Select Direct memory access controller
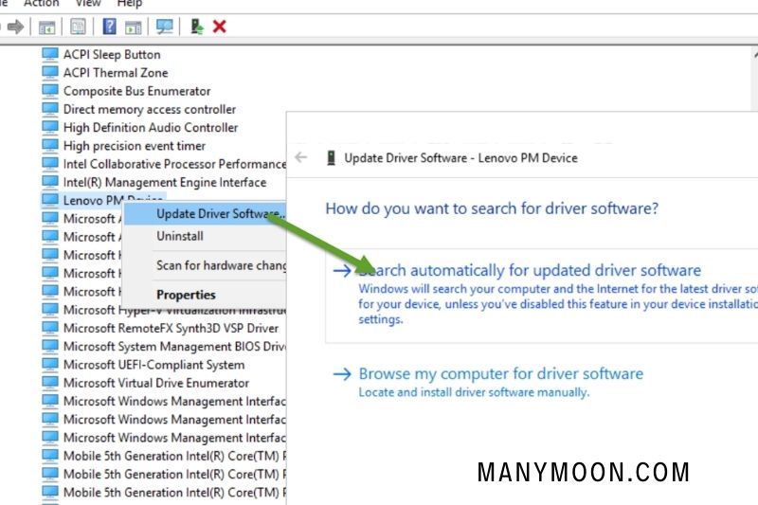 click(x=150, y=109)
